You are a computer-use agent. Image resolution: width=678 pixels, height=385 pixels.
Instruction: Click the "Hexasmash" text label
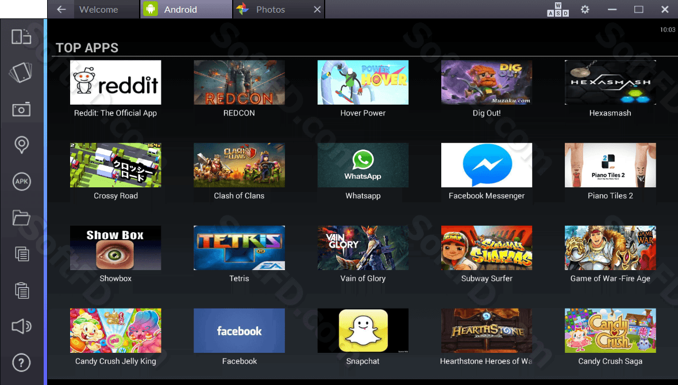click(x=610, y=113)
